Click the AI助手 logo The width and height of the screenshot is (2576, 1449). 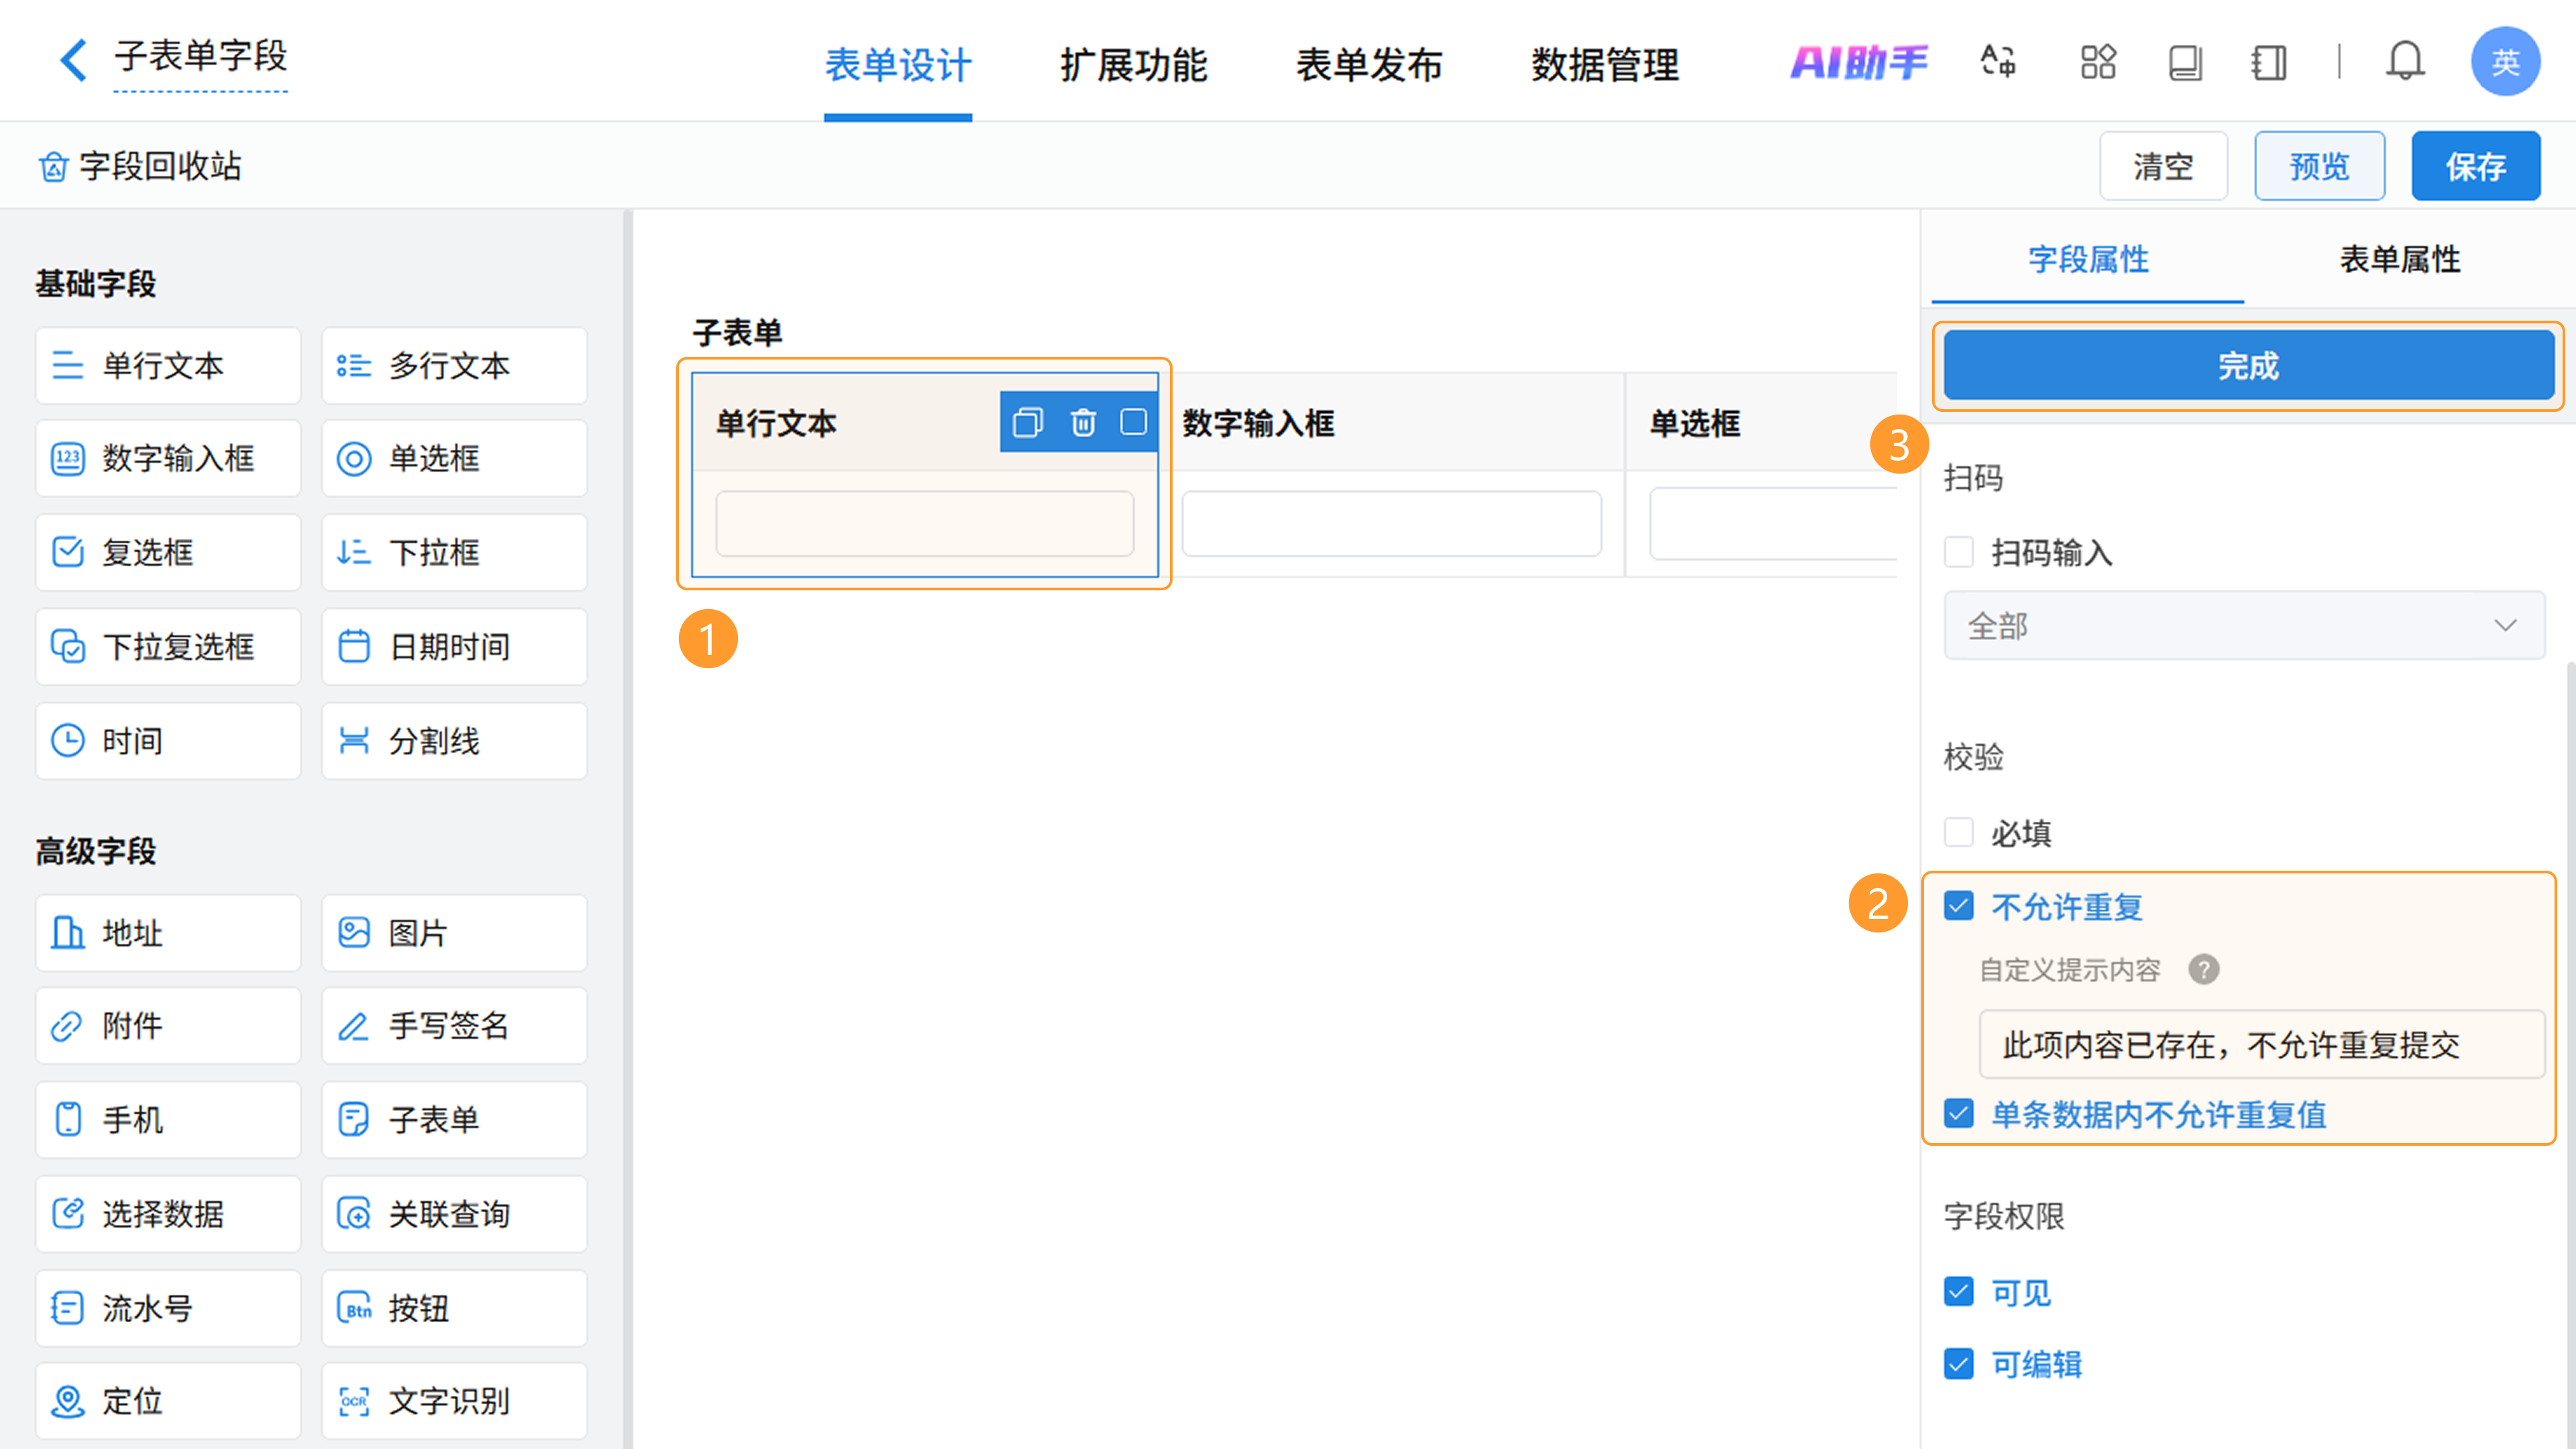[x=1858, y=62]
